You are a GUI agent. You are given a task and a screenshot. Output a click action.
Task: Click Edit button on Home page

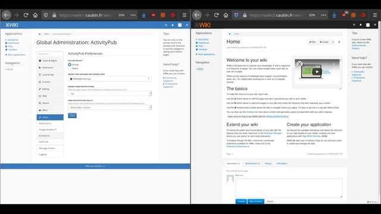(312, 42)
